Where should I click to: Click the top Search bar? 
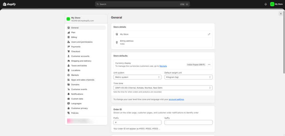[142, 4]
